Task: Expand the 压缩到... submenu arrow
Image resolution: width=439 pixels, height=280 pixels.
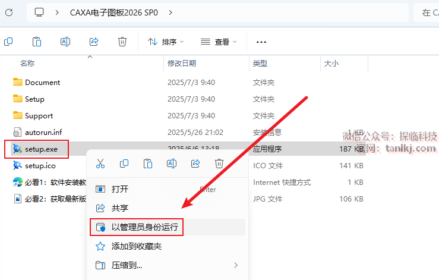Action: (x=236, y=265)
